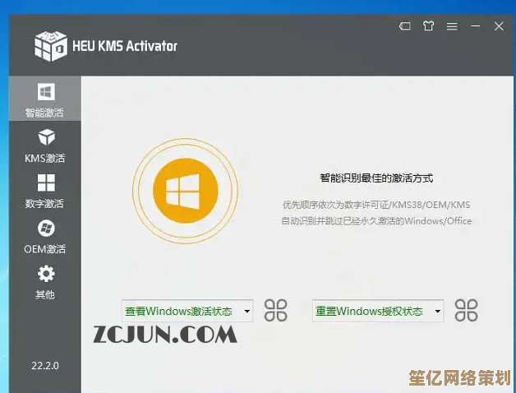Click the HEU KMS Activator box logo
Viewport: 516px width, 393px height.
click(x=50, y=45)
